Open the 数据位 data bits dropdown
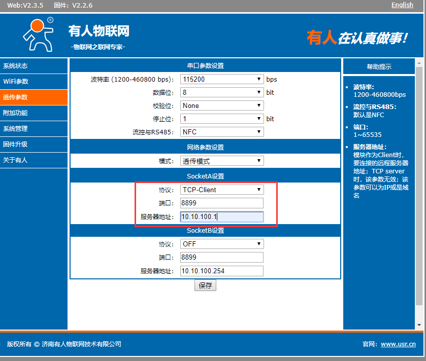 coord(222,93)
